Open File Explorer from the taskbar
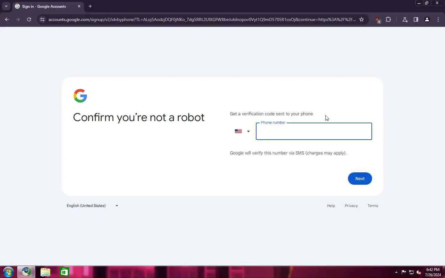Image resolution: width=445 pixels, height=278 pixels. pos(45,272)
